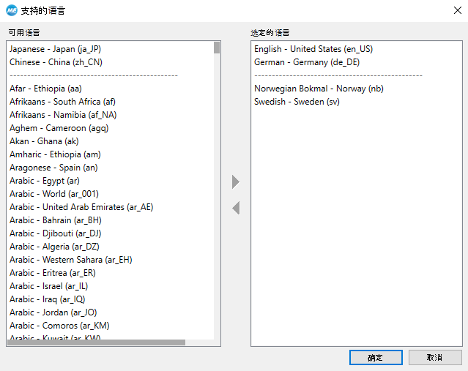
Task: Select English - United States (en_US) in selected list
Action: (x=313, y=49)
